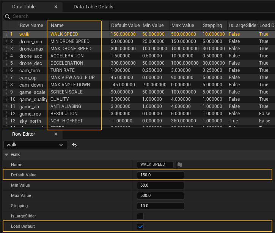Uncheck the Load Default checkbox
The image size is (275, 233).
coord(140,227)
